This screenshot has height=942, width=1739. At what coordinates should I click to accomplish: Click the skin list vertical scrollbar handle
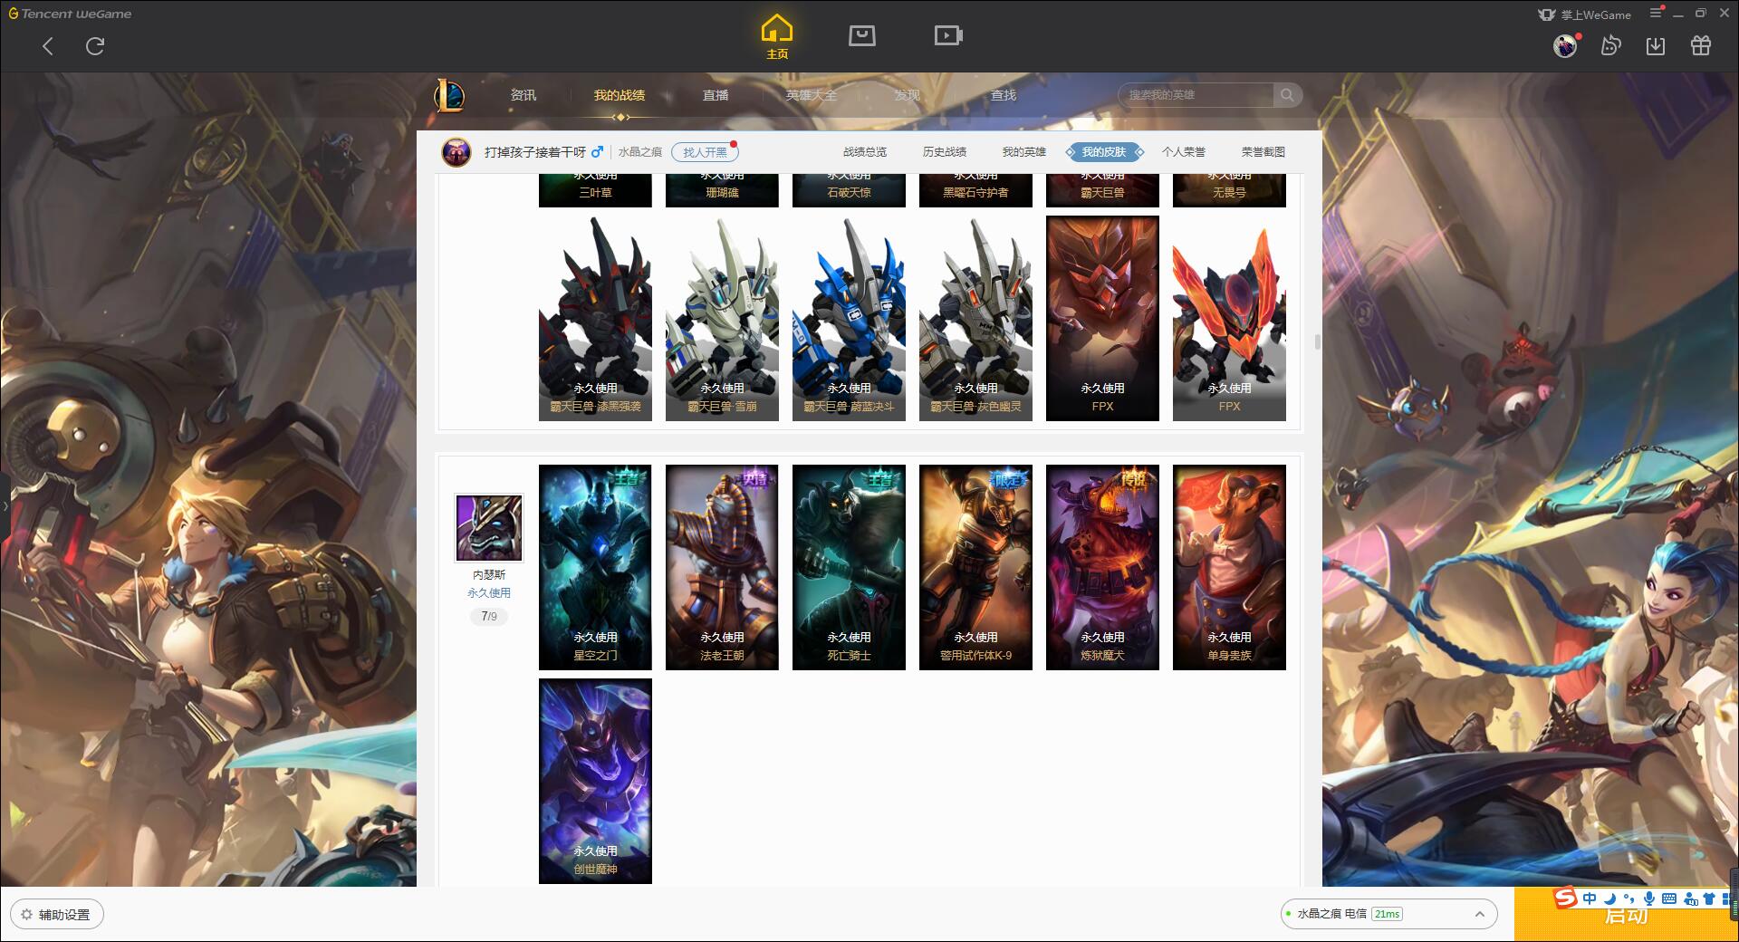(x=1317, y=341)
